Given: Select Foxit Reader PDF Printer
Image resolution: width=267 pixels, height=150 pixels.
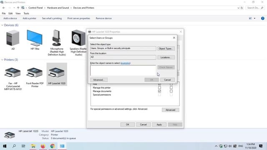Looking at the screenshot, I should pyautogui.click(x=35, y=72).
